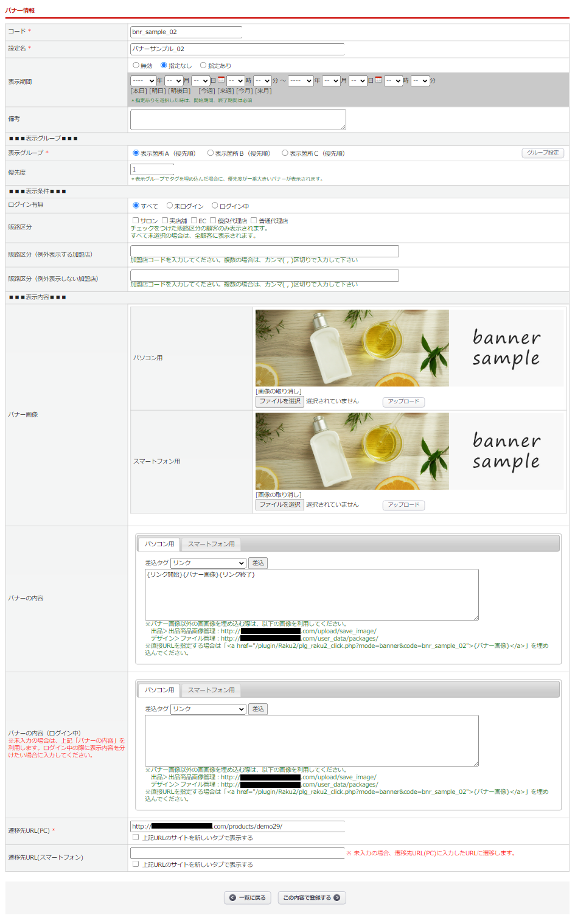Open start day dropdown
Screen dimensions: 575x918
tap(200, 80)
